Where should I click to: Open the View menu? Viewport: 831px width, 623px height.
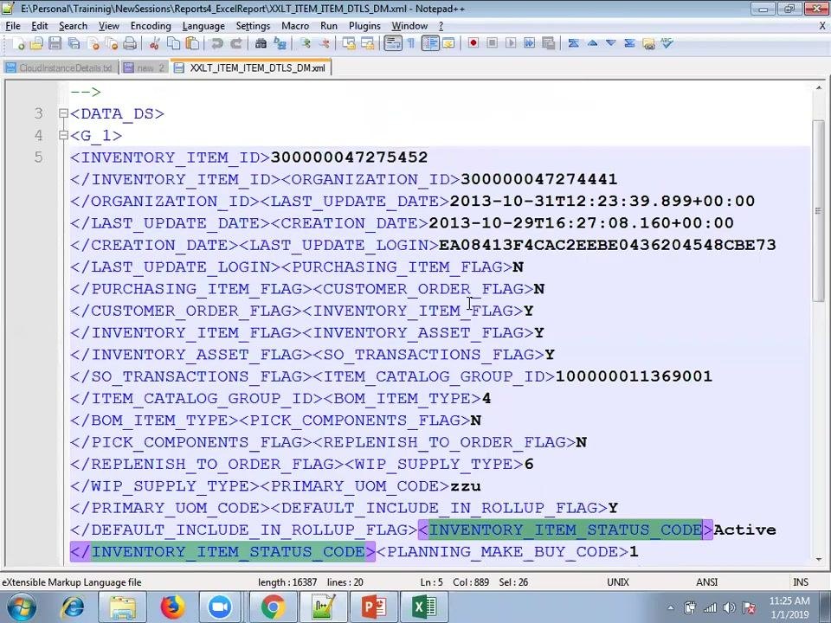tap(109, 26)
